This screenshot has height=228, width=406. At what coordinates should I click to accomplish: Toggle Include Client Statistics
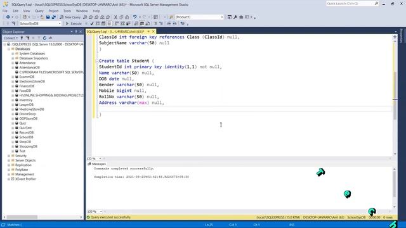point(128,23)
